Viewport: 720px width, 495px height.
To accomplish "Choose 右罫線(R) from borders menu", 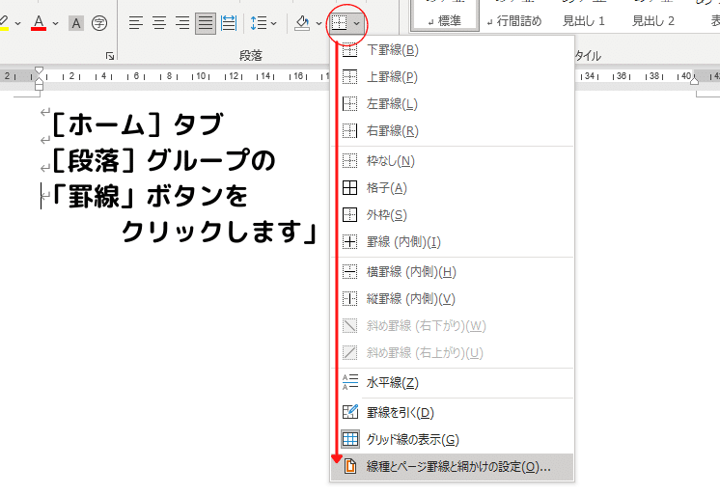I will (453, 131).
